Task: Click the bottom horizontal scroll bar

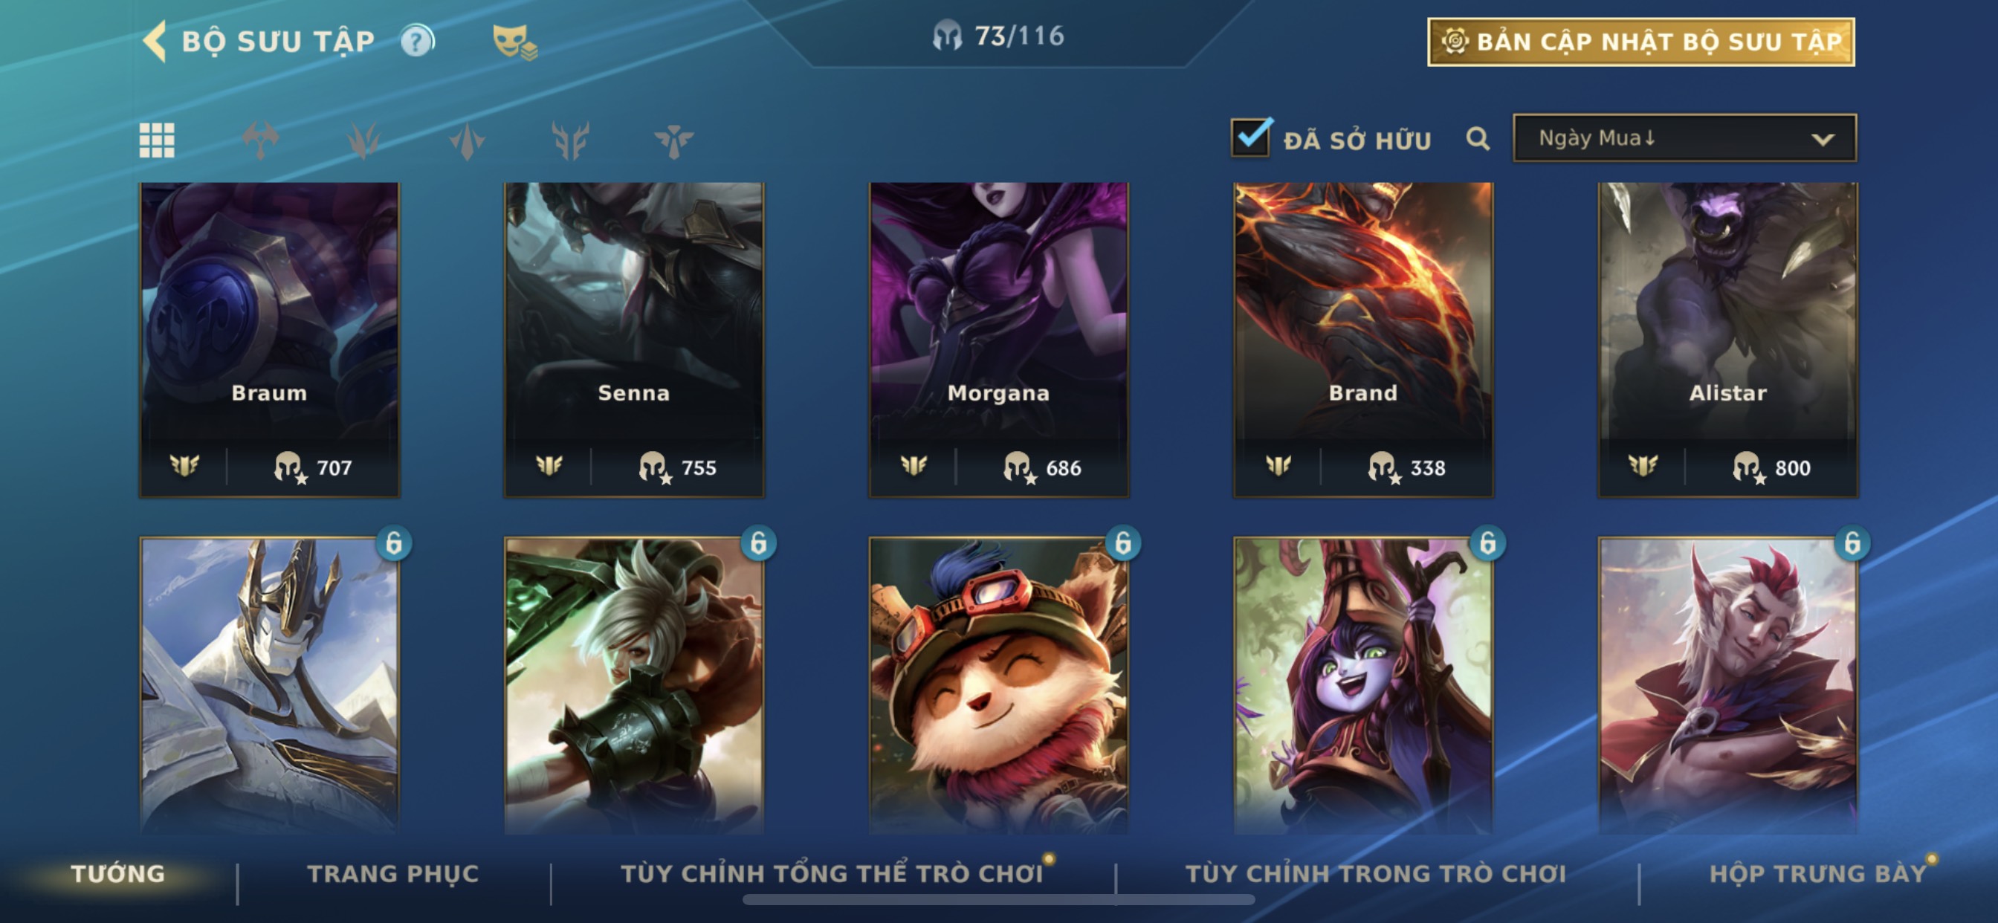Action: click(x=999, y=900)
